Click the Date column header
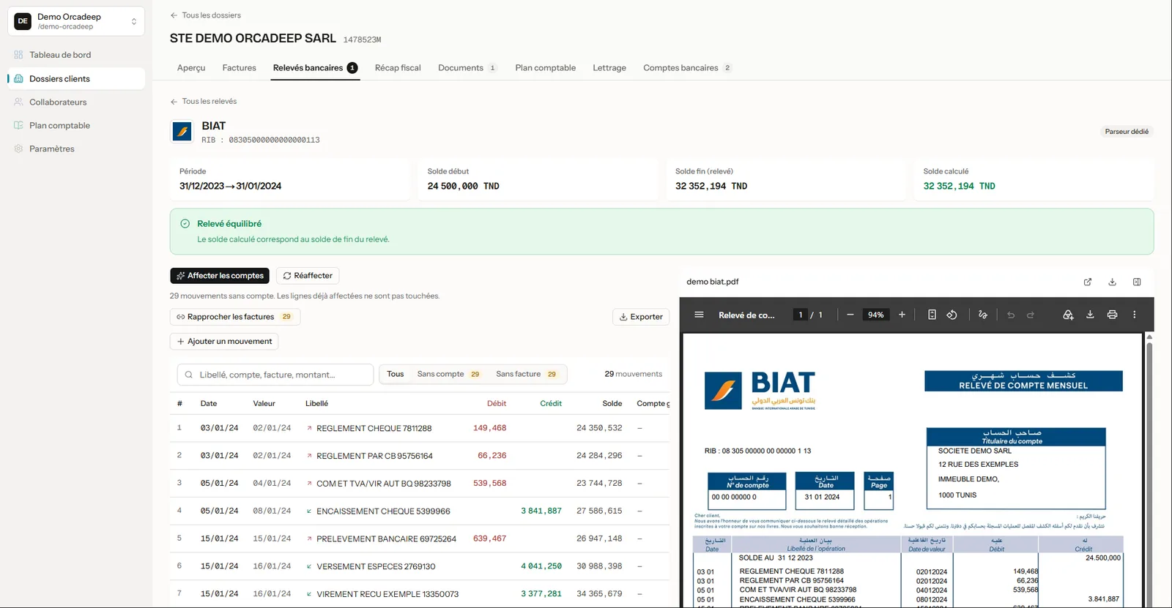 tap(209, 404)
